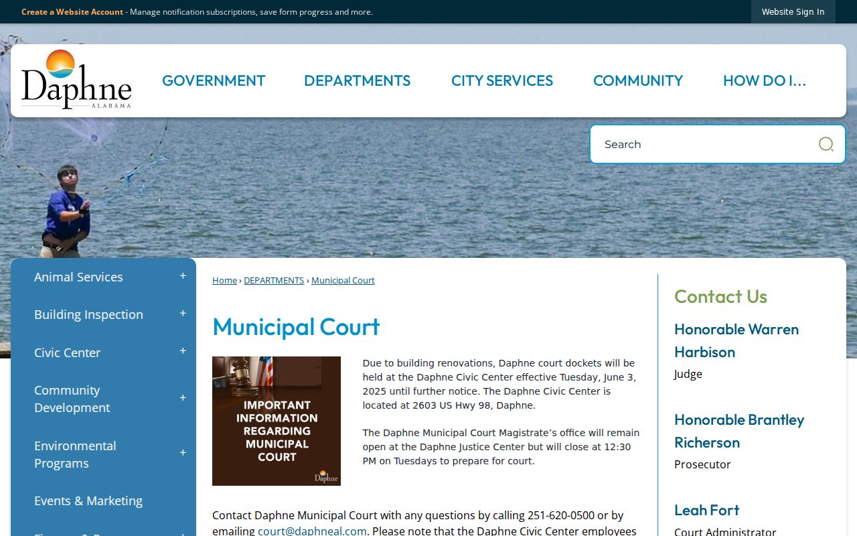The width and height of the screenshot is (857, 536).
Task: Click Create a Website Account link
Action: (x=72, y=11)
